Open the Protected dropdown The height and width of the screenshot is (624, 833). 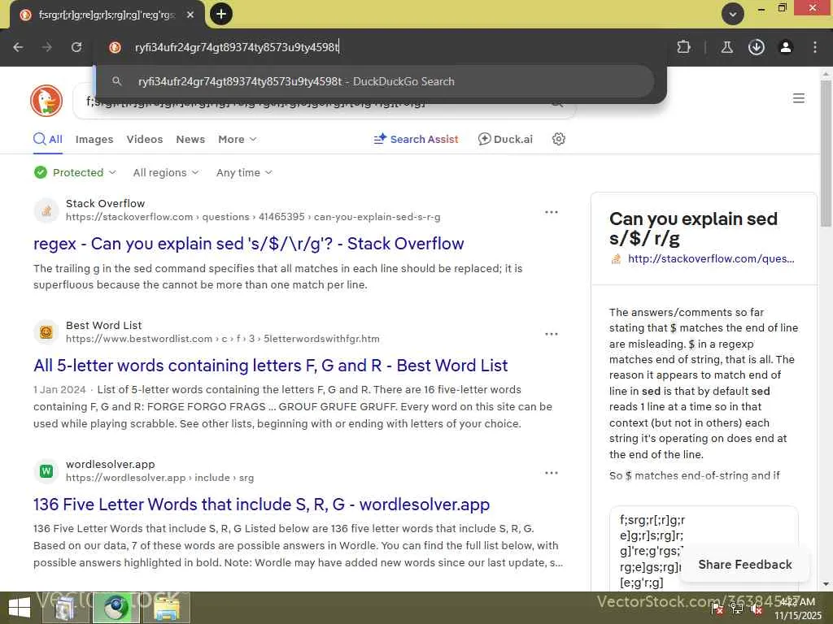pos(75,172)
